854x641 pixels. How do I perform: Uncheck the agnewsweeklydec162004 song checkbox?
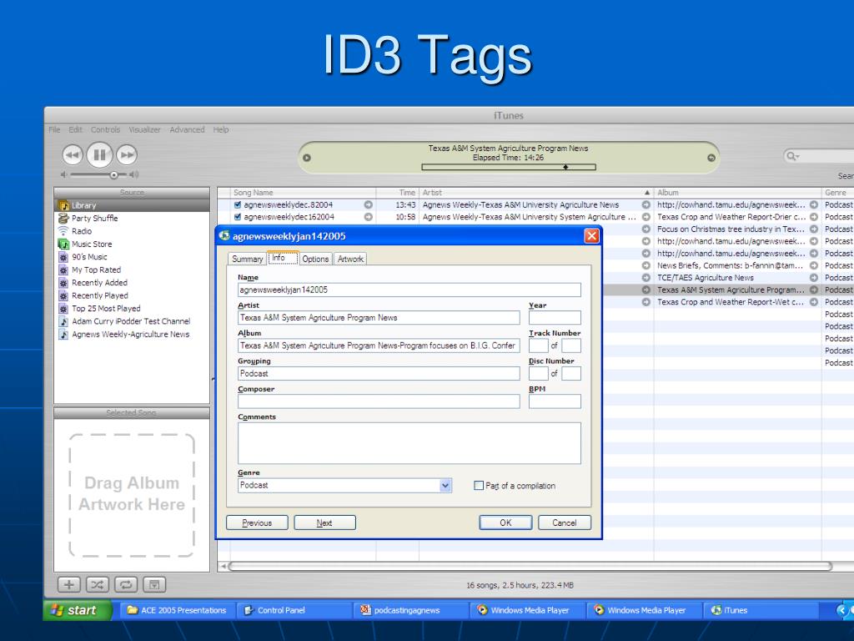point(238,217)
